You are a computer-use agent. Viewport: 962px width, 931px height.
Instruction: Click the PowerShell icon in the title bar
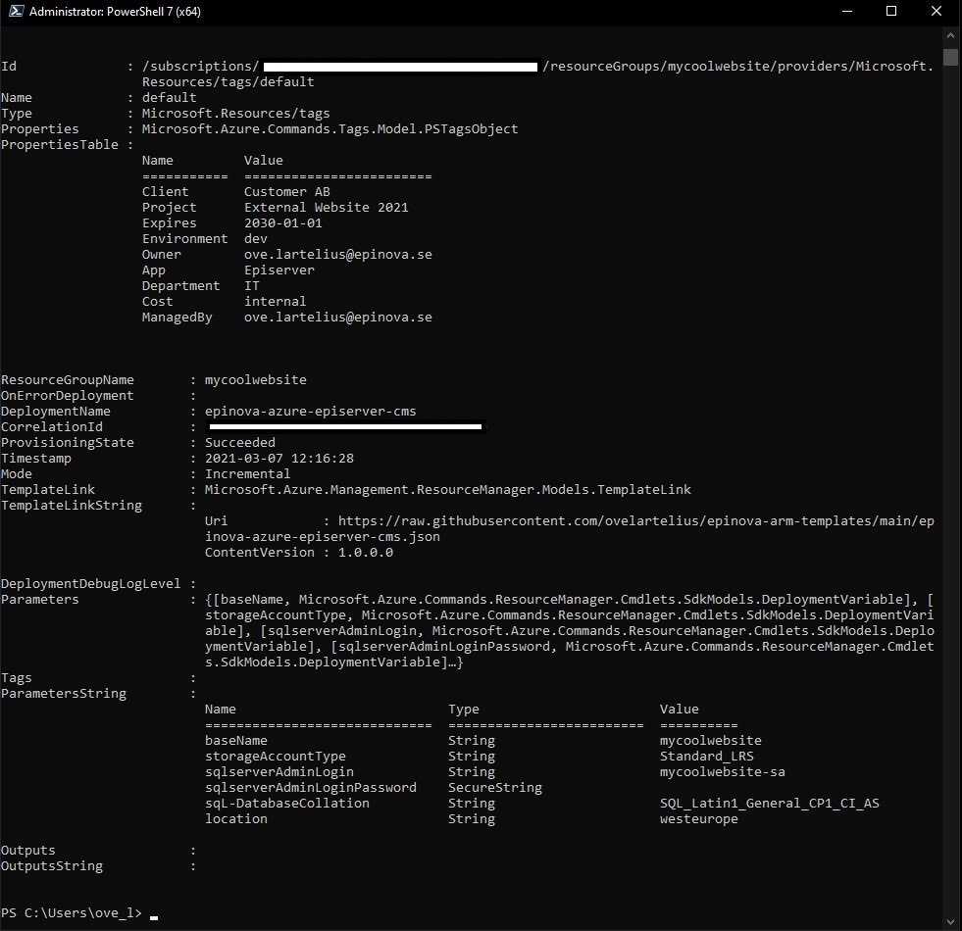(x=12, y=12)
